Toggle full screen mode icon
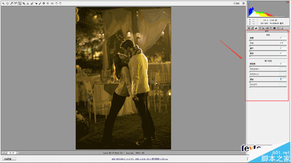The width and height of the screenshot is (291, 163). [243, 4]
